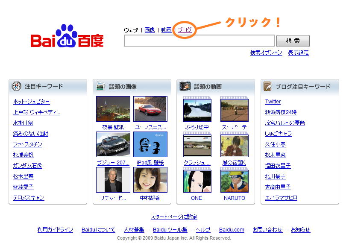Click the compass icon beside 注目キーワード
This screenshot has height=249, width=349.
pyautogui.click(x=17, y=86)
